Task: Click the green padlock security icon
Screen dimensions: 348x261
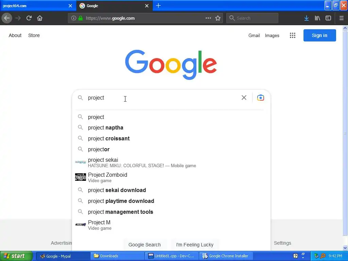Action: coord(81,18)
